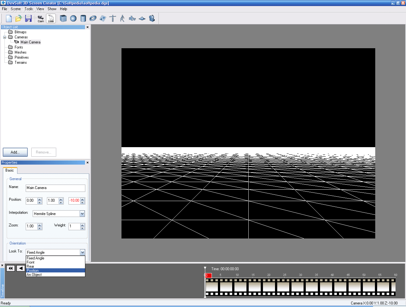Choose Fixed Angle from Look To list

(x=56, y=258)
